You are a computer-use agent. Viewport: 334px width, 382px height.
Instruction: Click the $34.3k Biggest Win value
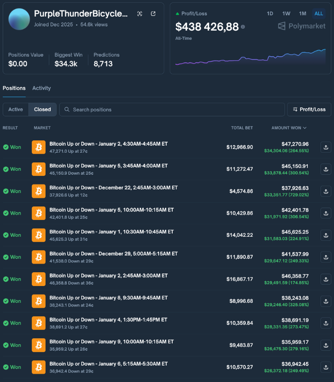(66, 64)
